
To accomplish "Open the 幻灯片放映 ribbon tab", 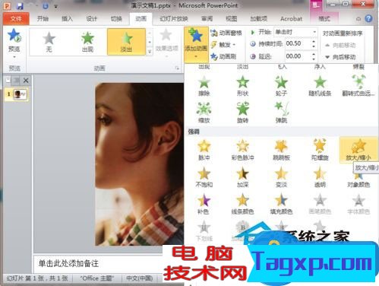I will pos(174,19).
